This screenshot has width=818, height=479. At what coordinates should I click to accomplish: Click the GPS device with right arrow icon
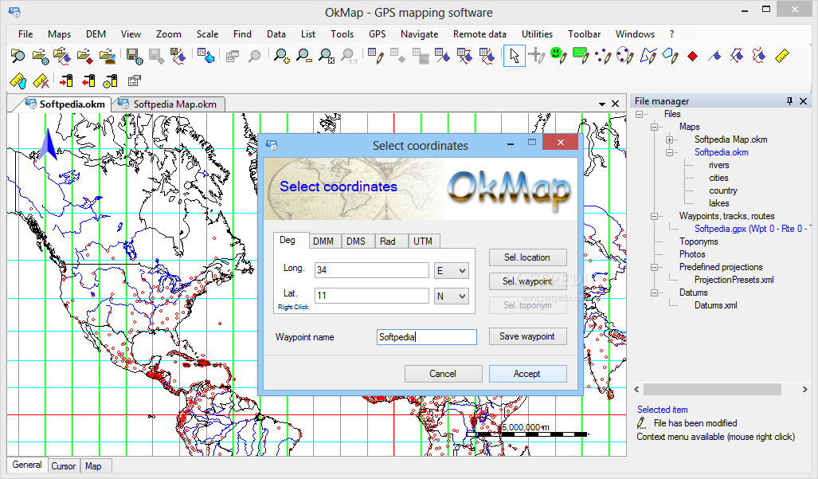click(66, 80)
